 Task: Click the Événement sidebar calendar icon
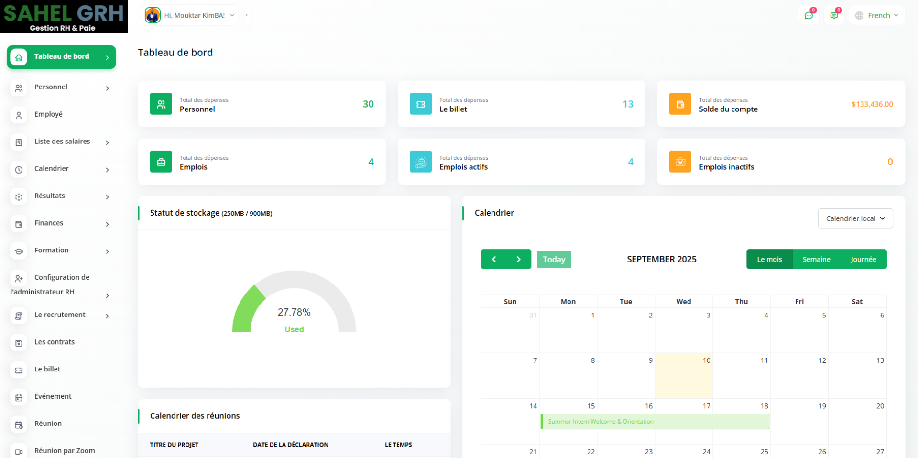pyautogui.click(x=19, y=397)
